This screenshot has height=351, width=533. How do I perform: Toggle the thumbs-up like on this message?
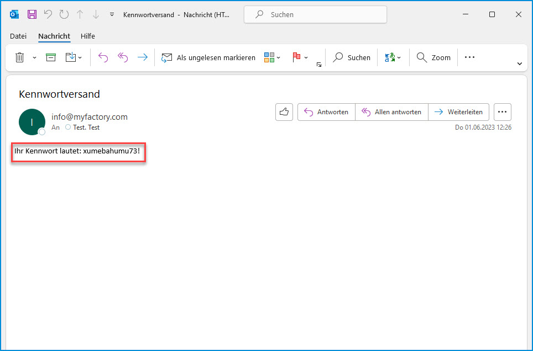284,112
